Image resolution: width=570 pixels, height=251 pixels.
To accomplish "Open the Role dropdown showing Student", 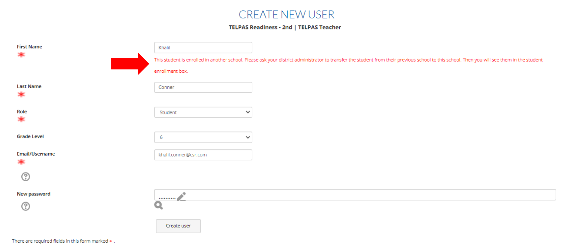I will [x=203, y=112].
